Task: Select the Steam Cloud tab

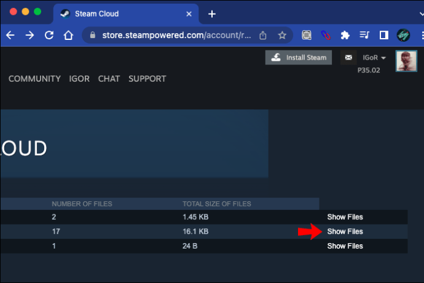Action: [126, 14]
